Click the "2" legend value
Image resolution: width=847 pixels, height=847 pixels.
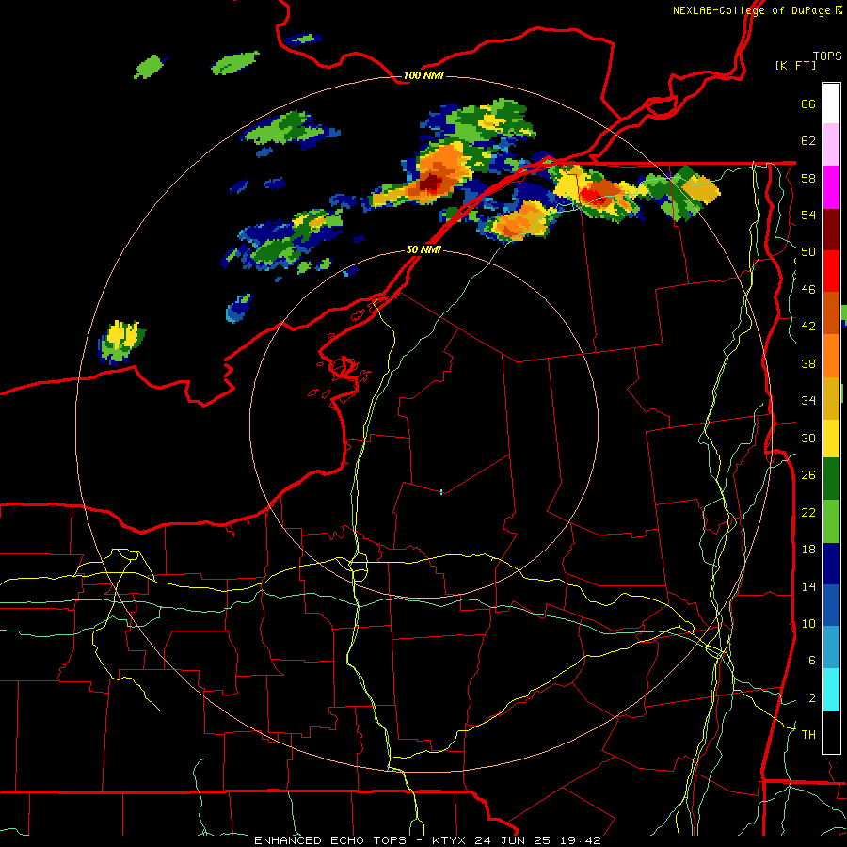pos(812,697)
